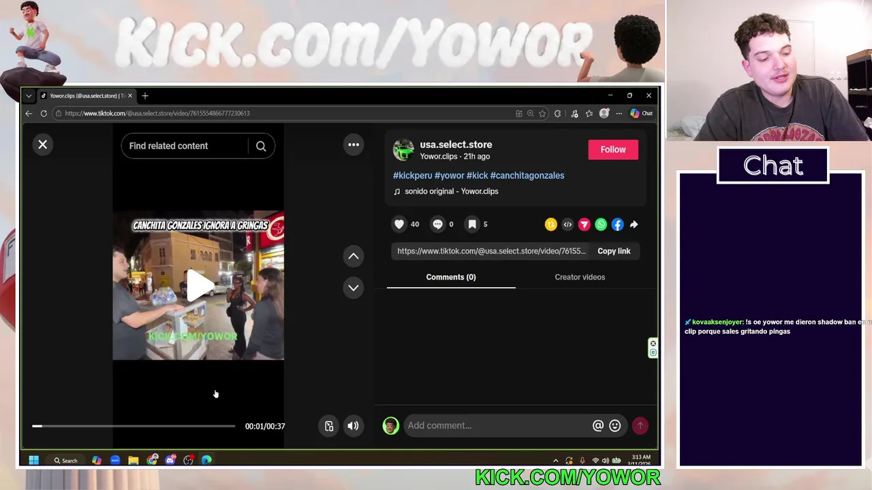Go to previous video with up arrow
The width and height of the screenshot is (872, 490).
coord(354,256)
